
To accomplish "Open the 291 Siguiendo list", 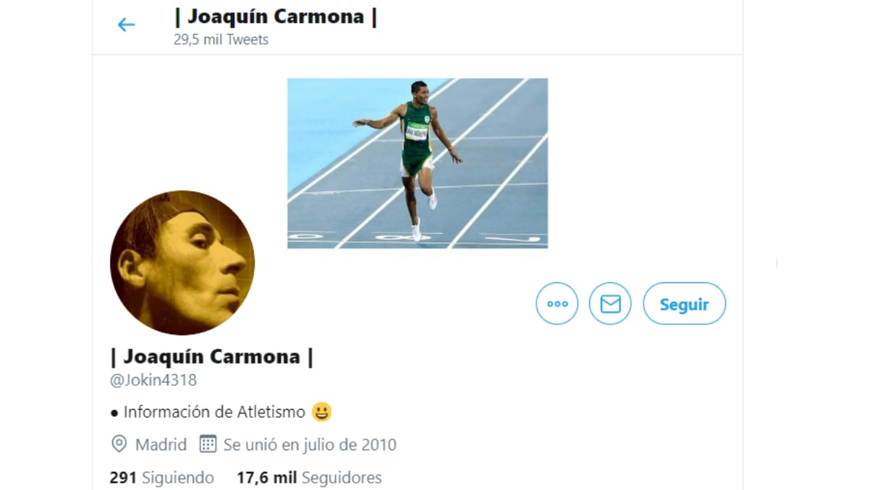I will point(162,478).
